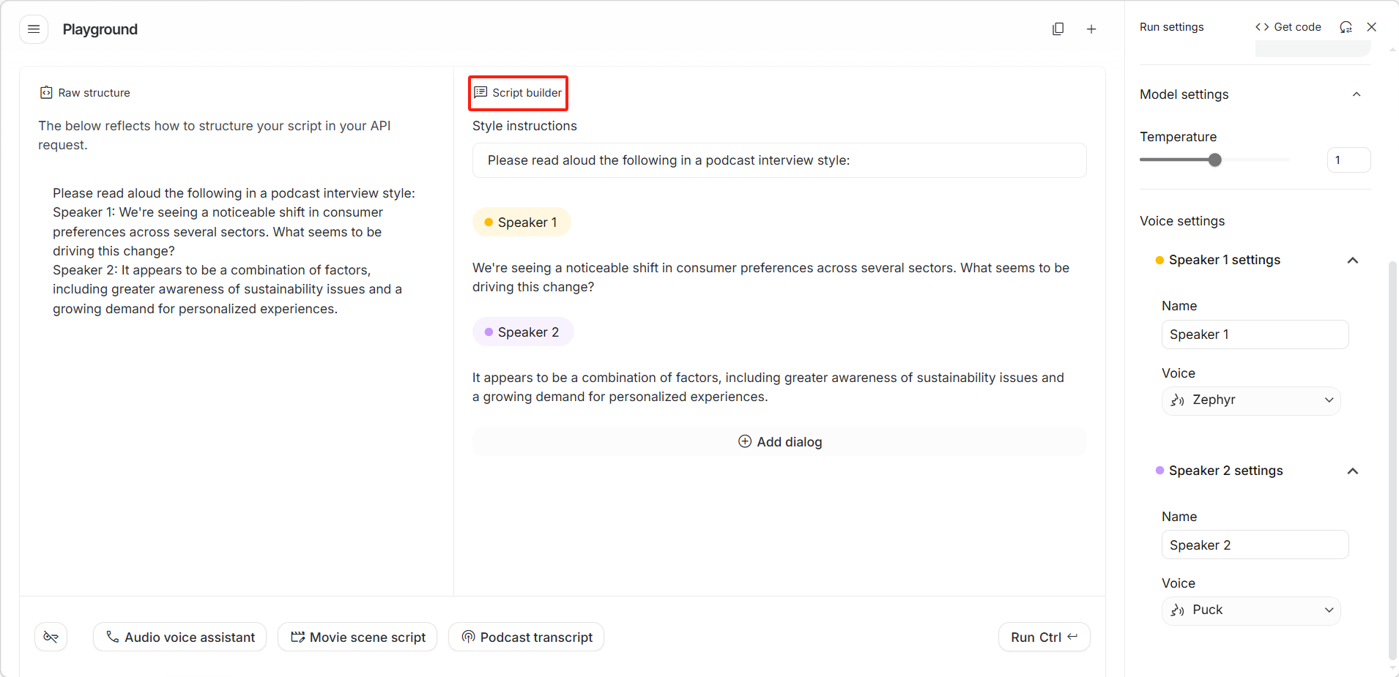Collapse the Speaker 2 settings section

(x=1353, y=471)
